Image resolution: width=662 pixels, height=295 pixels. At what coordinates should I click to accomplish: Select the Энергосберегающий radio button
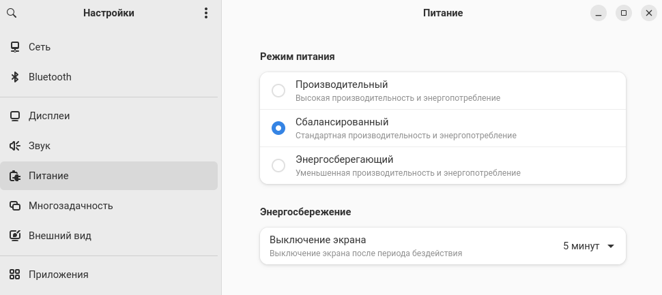point(278,166)
